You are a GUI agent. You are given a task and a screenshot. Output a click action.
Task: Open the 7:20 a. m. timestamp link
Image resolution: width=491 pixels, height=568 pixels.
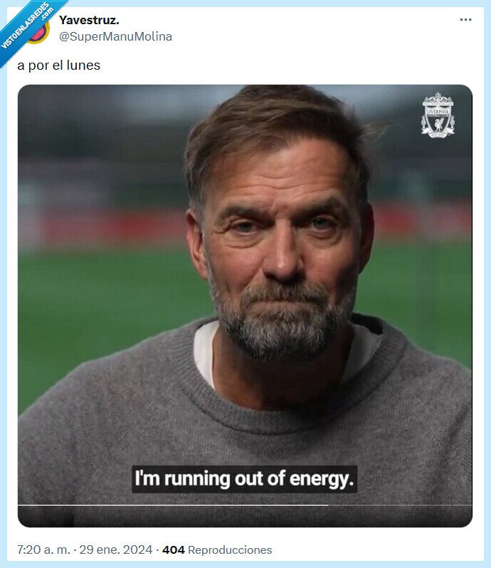[x=43, y=550]
